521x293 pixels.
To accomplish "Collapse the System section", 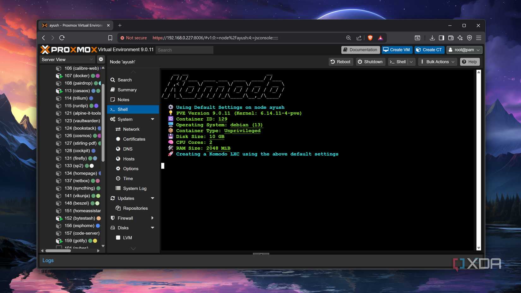I will pyautogui.click(x=153, y=119).
